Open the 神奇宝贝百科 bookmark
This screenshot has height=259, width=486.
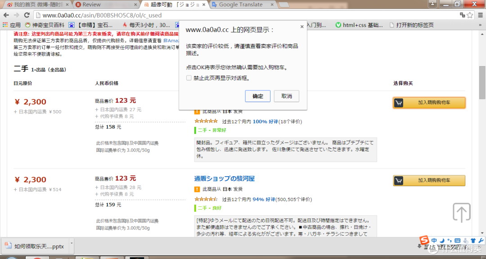pos(45,25)
